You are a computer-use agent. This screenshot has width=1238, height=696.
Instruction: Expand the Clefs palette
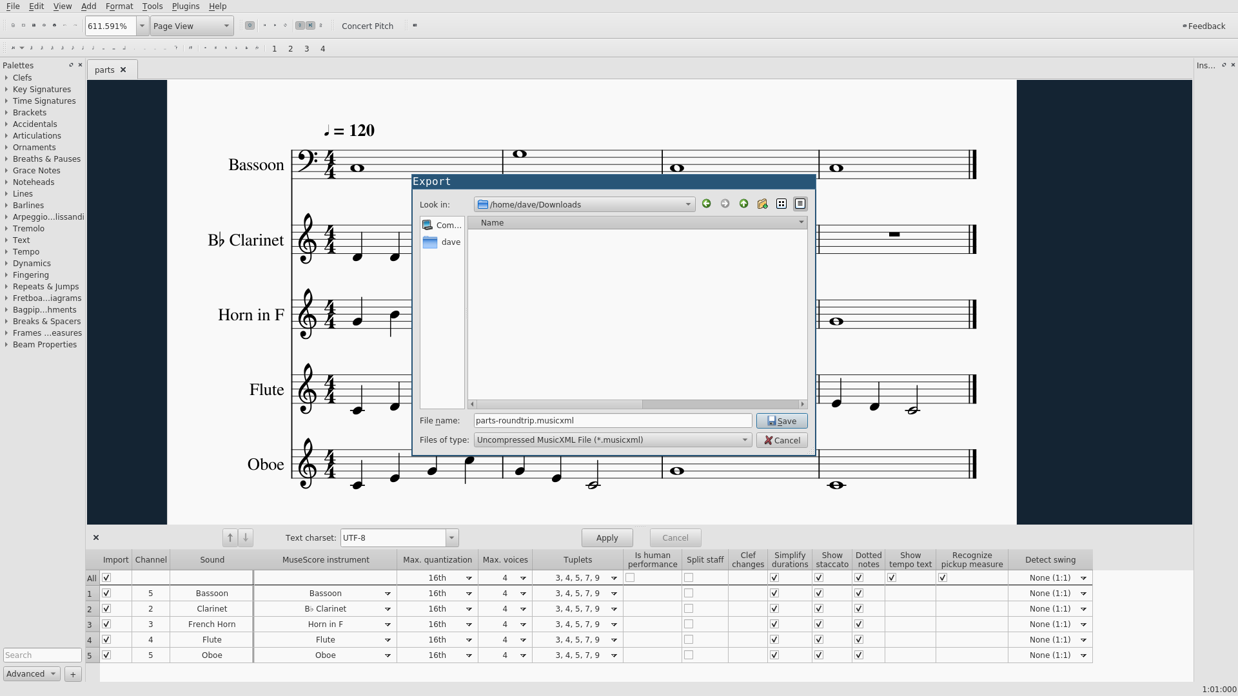22,77
